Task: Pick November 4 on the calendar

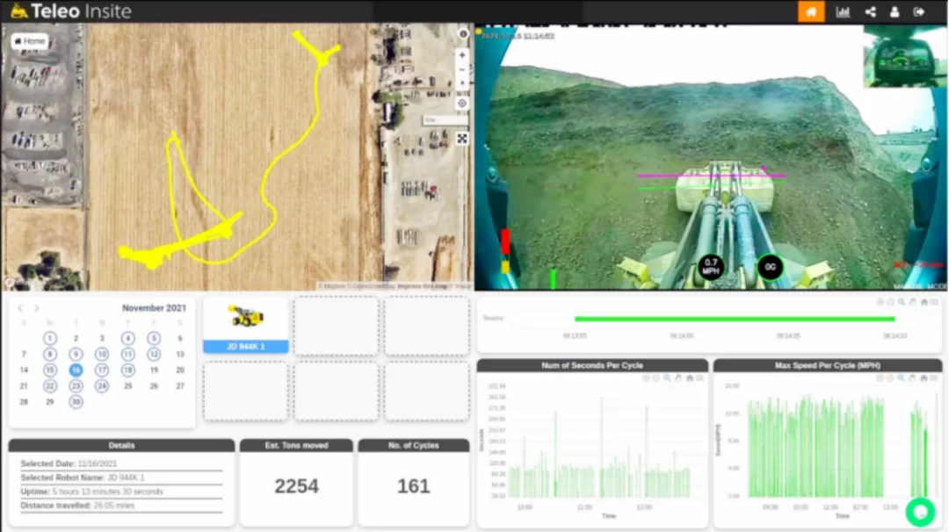Action: click(128, 339)
